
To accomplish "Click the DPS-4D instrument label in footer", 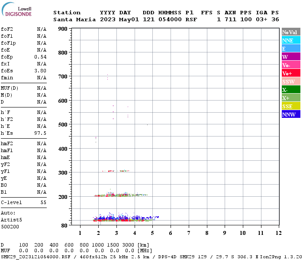I will pyautogui.click(x=168, y=257).
